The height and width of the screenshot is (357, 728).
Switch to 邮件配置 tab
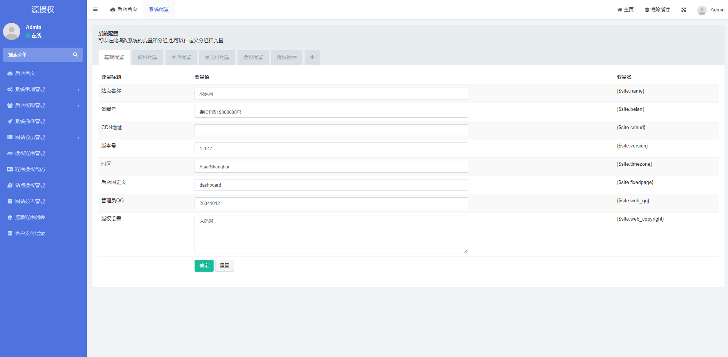(148, 58)
